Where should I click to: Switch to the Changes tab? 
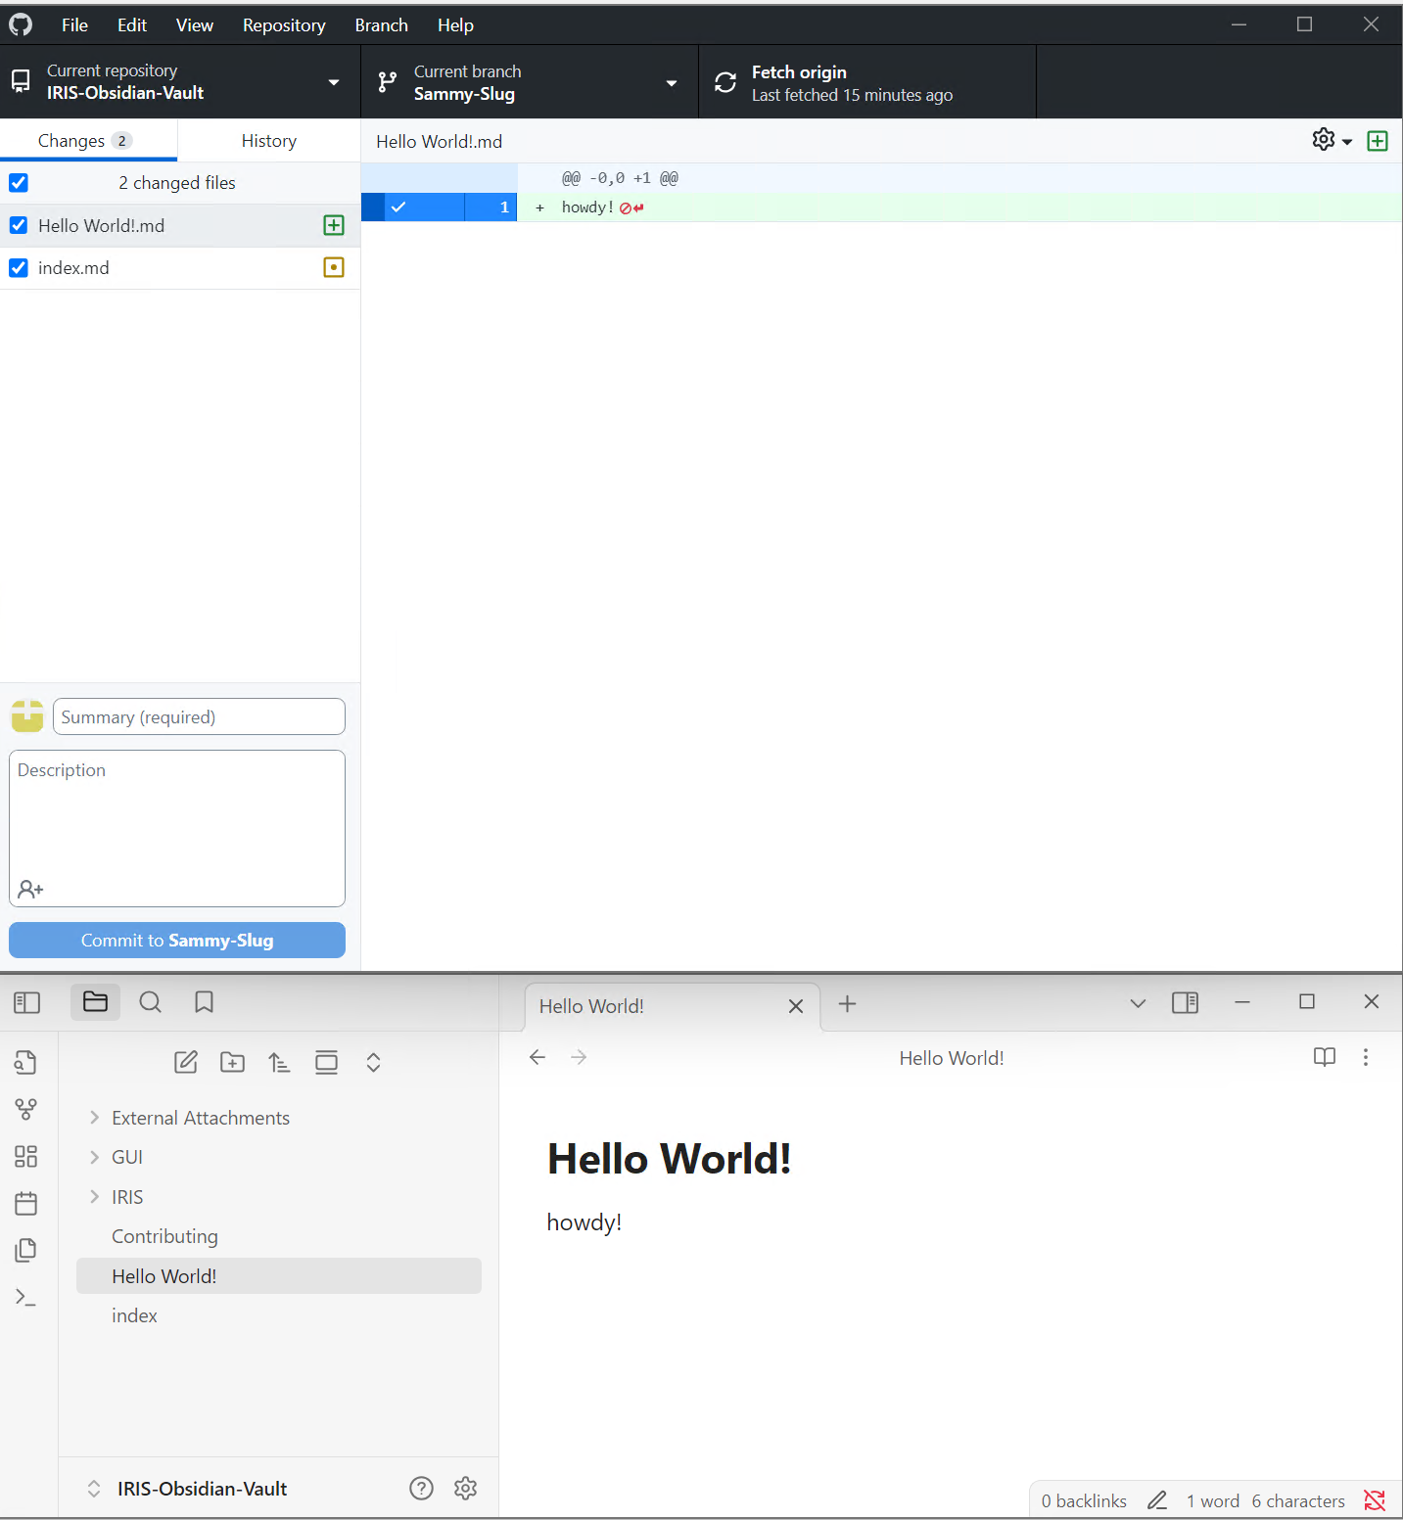pyautogui.click(x=88, y=141)
